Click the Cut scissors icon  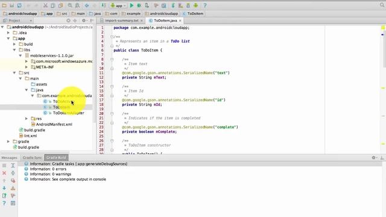(x=45, y=5)
